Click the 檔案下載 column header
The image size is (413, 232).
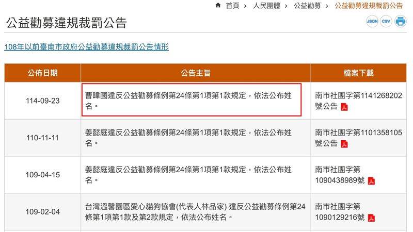click(x=358, y=73)
